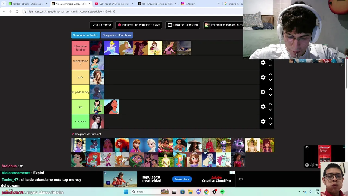Switch to Rap Elsa VS Blancanieves tab
Screen dimensions: 348x196
114,4
